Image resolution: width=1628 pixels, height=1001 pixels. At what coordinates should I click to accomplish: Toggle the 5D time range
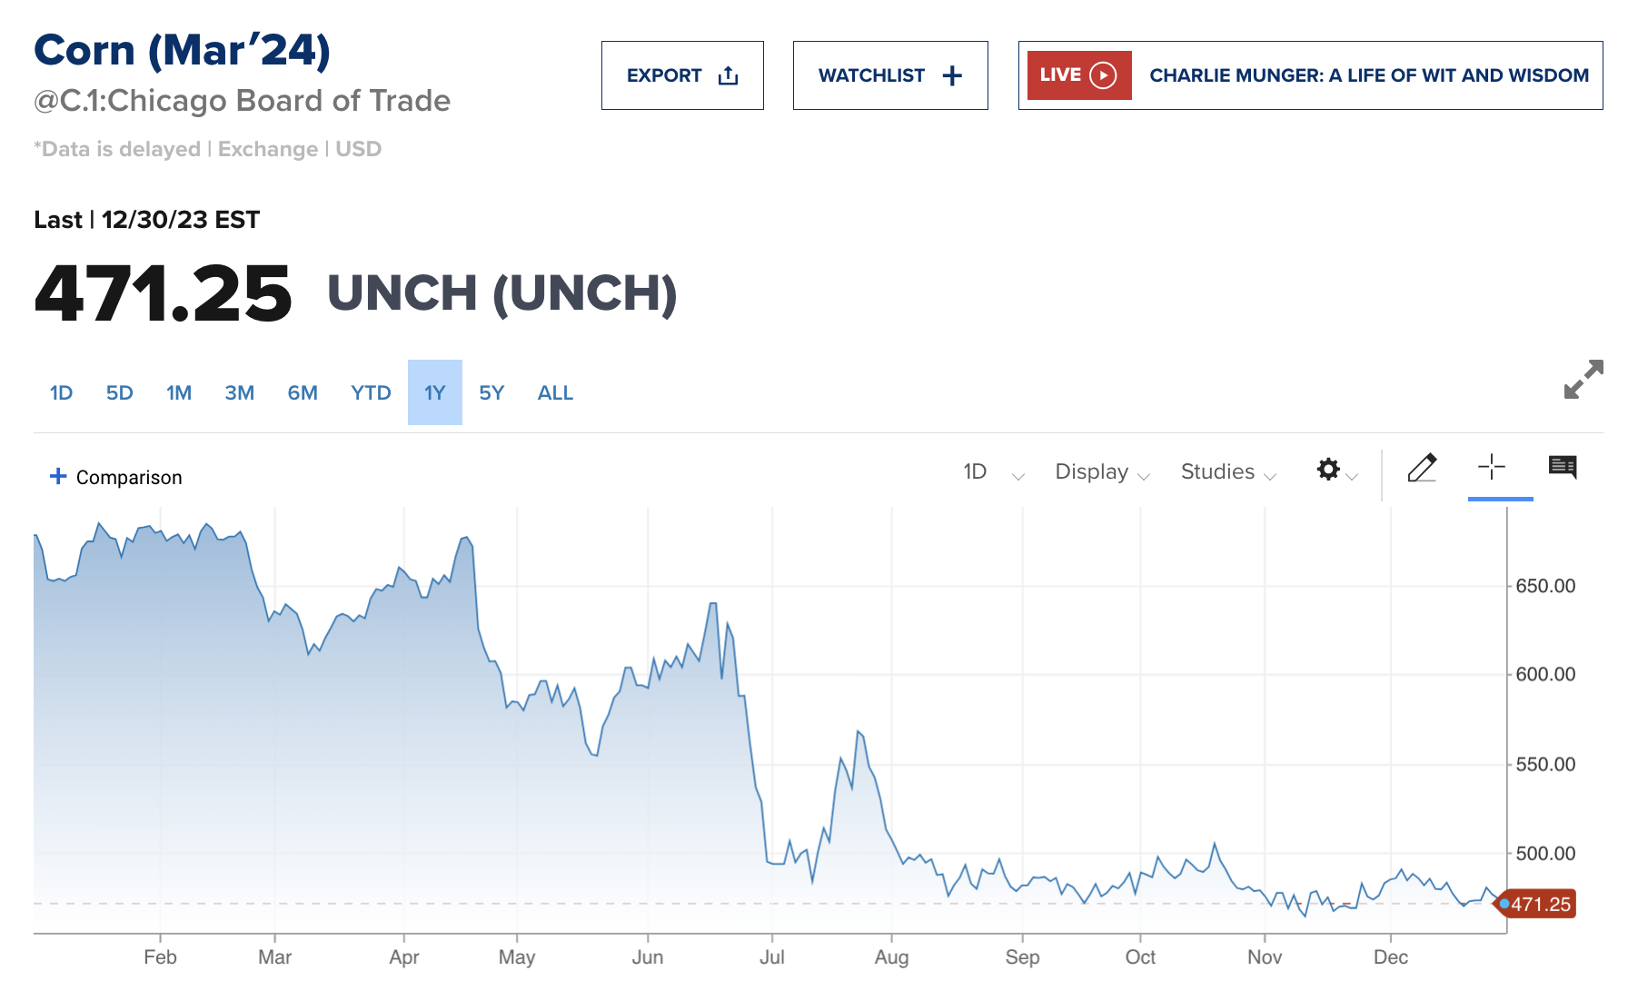pos(119,392)
